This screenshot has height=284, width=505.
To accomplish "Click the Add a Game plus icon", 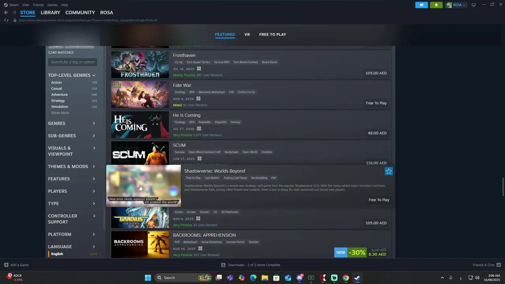I will click(6, 265).
